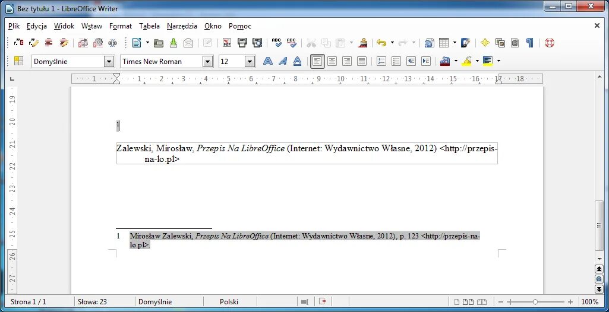609x312 pixels.
Task: Expand the highlighting color dropdown arrow
Action: coord(477,61)
